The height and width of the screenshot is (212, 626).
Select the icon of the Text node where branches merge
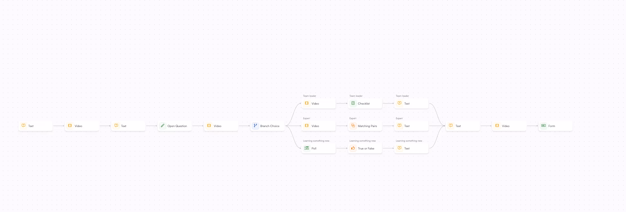coord(451,126)
